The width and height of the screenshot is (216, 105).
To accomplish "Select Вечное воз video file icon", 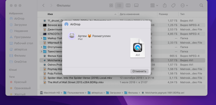I will pos(45,25).
